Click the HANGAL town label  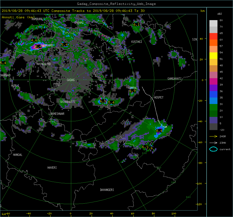18,155
